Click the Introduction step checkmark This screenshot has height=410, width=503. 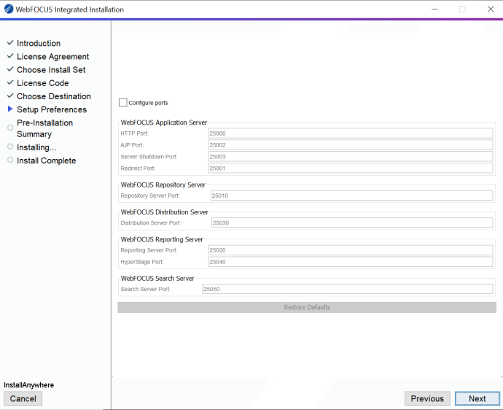click(x=10, y=43)
